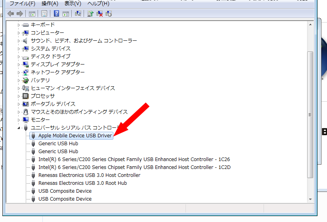Toggle the action pane toolbar icon

pos(66,14)
